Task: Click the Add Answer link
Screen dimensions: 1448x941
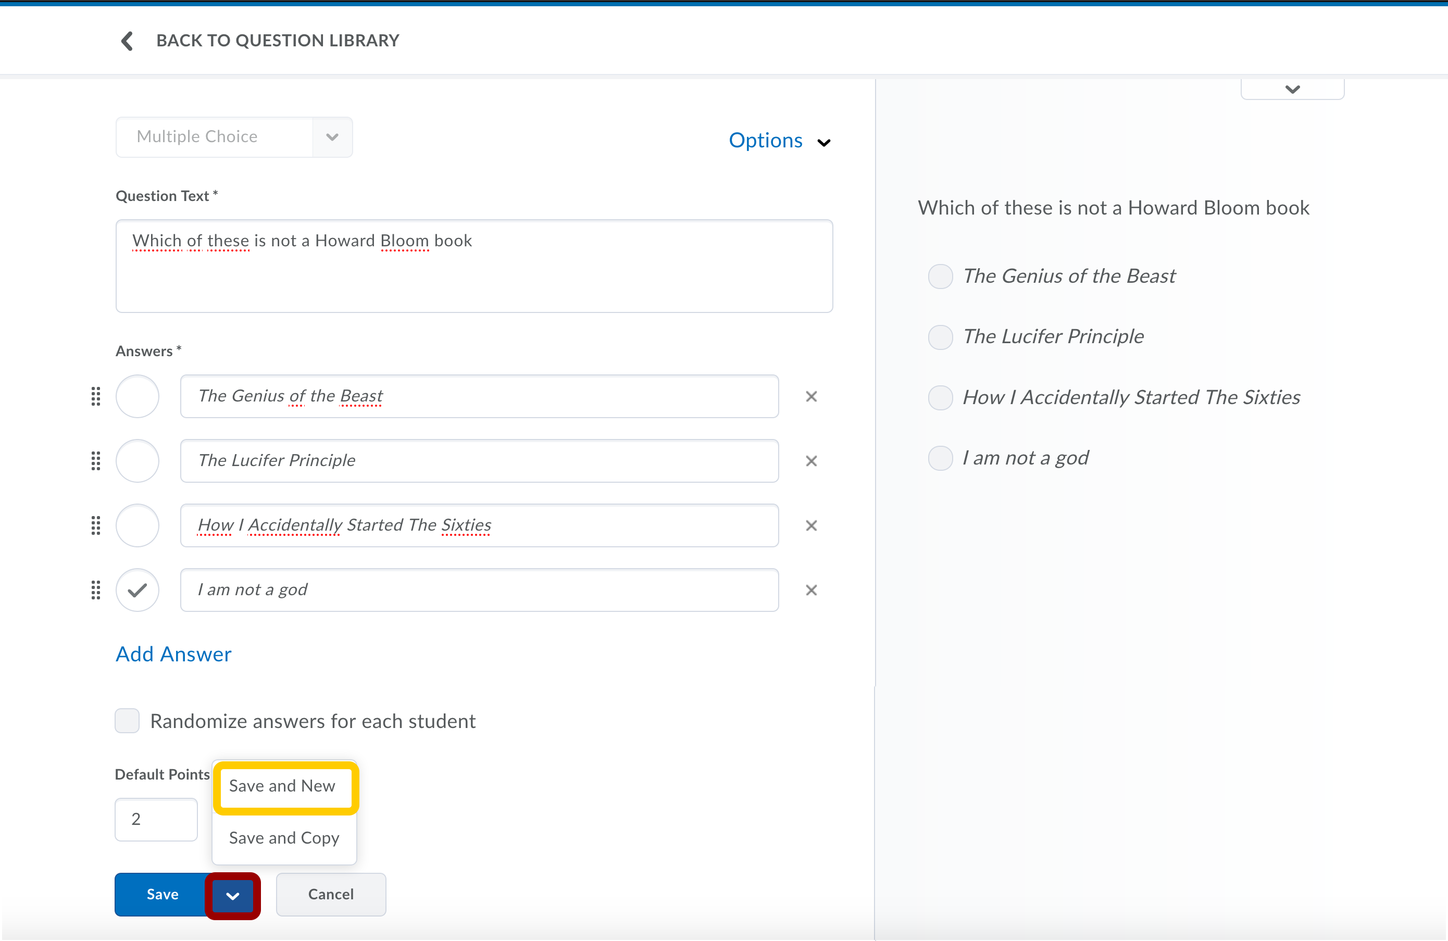Action: pyautogui.click(x=173, y=654)
